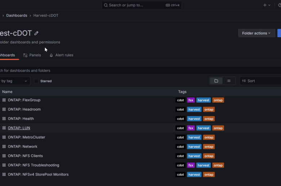Switch to the Panels tab
Screen dimensions: 281x186
pos(32,55)
